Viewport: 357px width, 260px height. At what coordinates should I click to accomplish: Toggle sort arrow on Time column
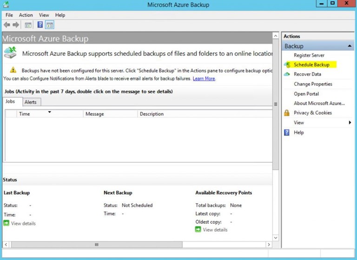(49, 112)
